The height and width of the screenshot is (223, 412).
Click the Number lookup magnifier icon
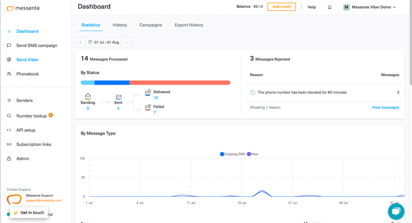[x=9, y=116]
